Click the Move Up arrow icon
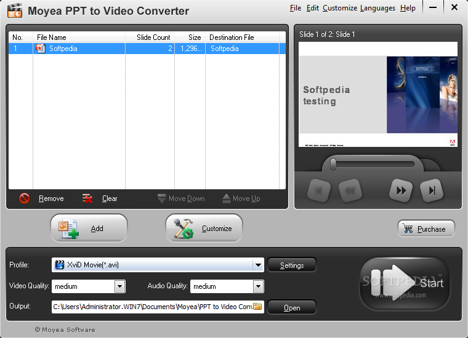The image size is (468, 338). 227,198
